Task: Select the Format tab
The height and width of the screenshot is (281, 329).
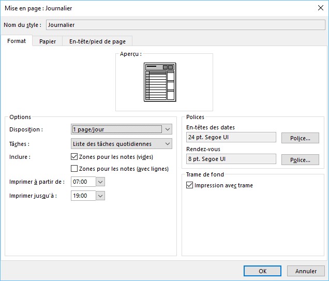Action: tap(17, 41)
